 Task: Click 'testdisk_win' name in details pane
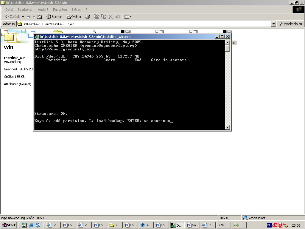pos(15,58)
